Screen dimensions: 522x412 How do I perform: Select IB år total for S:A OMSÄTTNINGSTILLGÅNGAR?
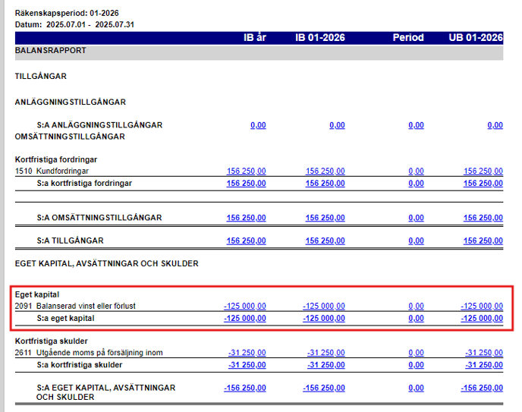(x=246, y=218)
